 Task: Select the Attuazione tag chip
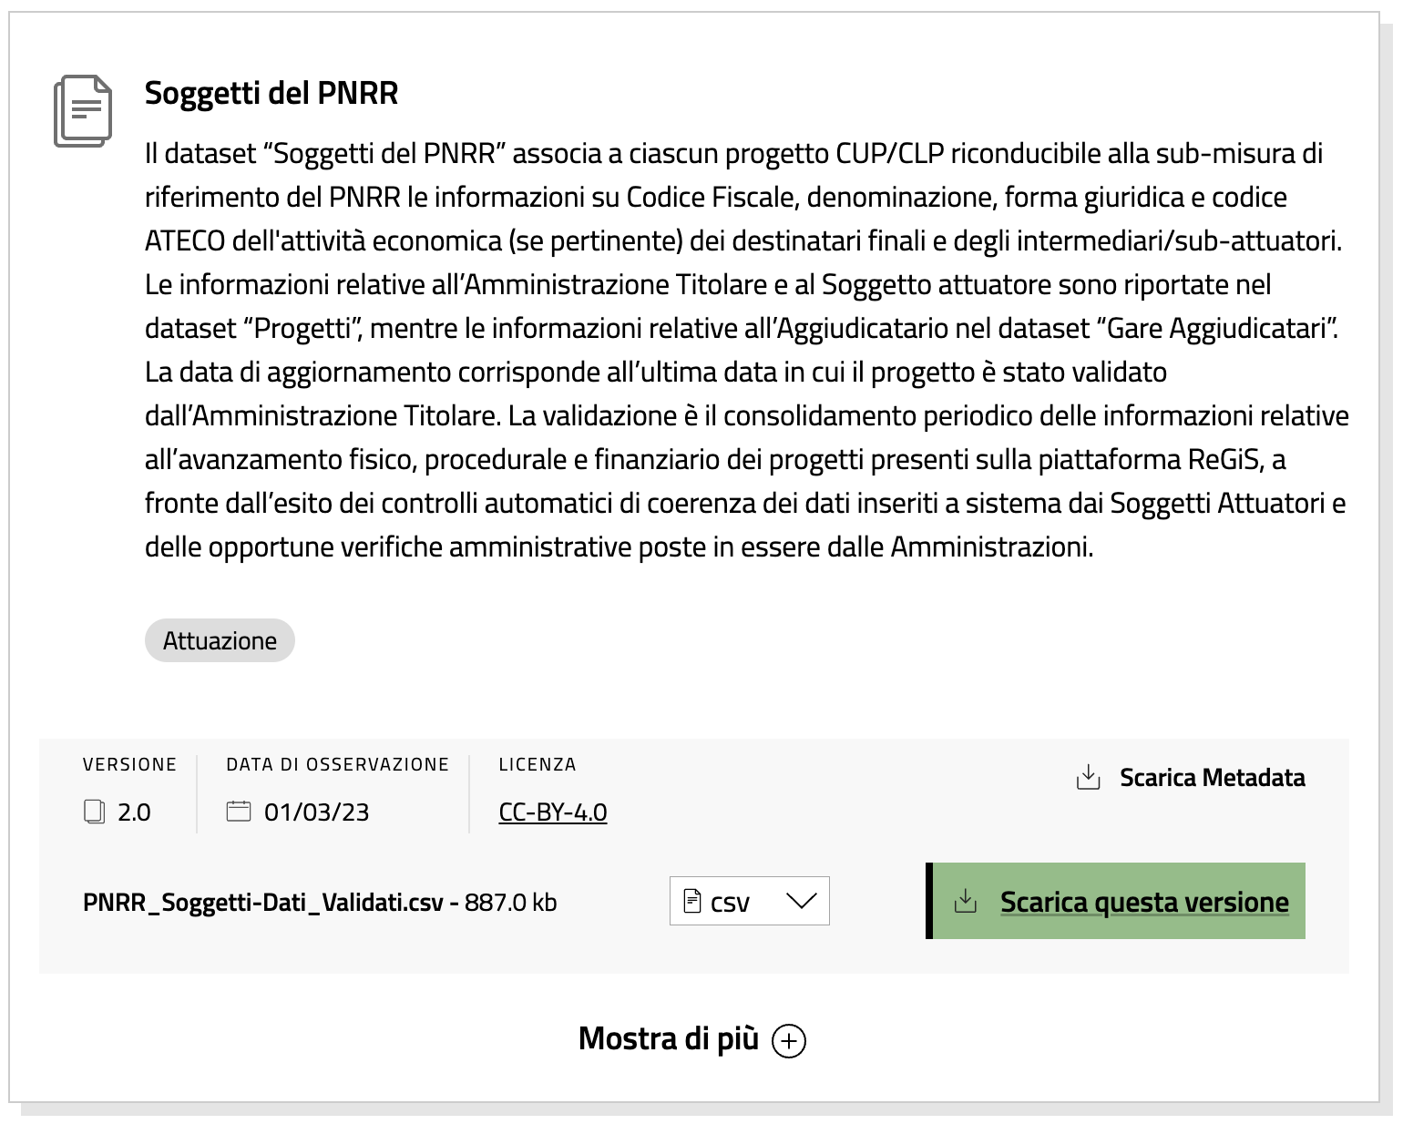pos(220,640)
